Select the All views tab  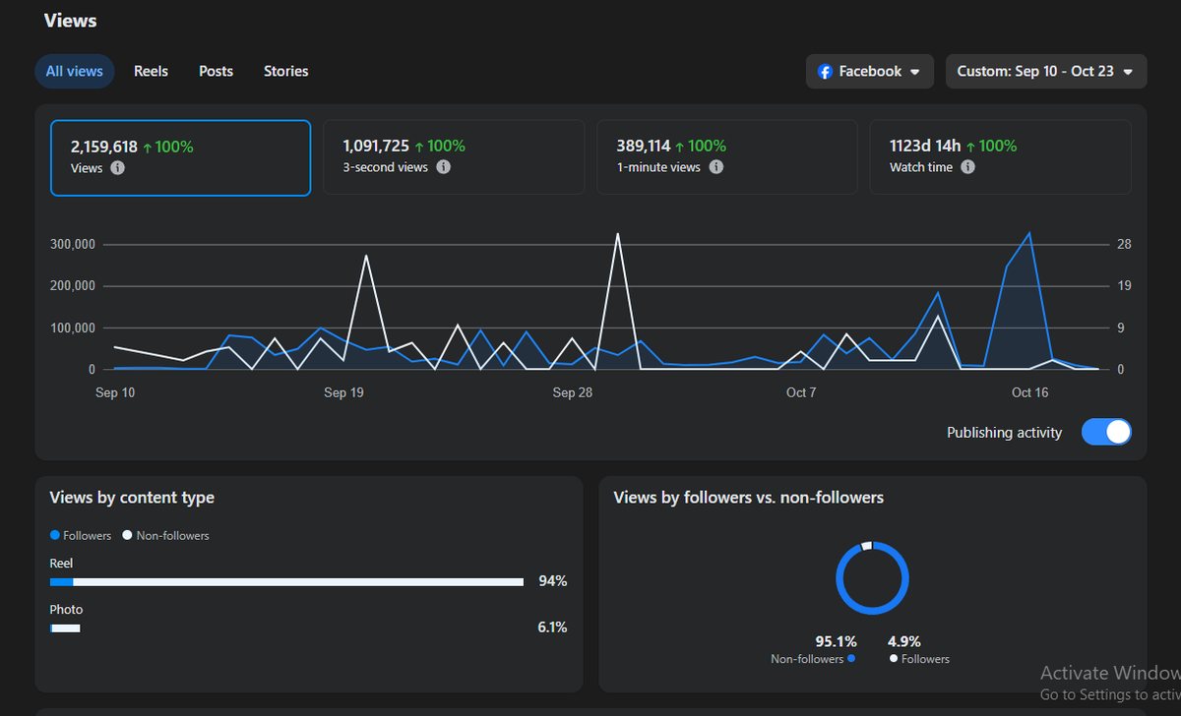pos(75,72)
